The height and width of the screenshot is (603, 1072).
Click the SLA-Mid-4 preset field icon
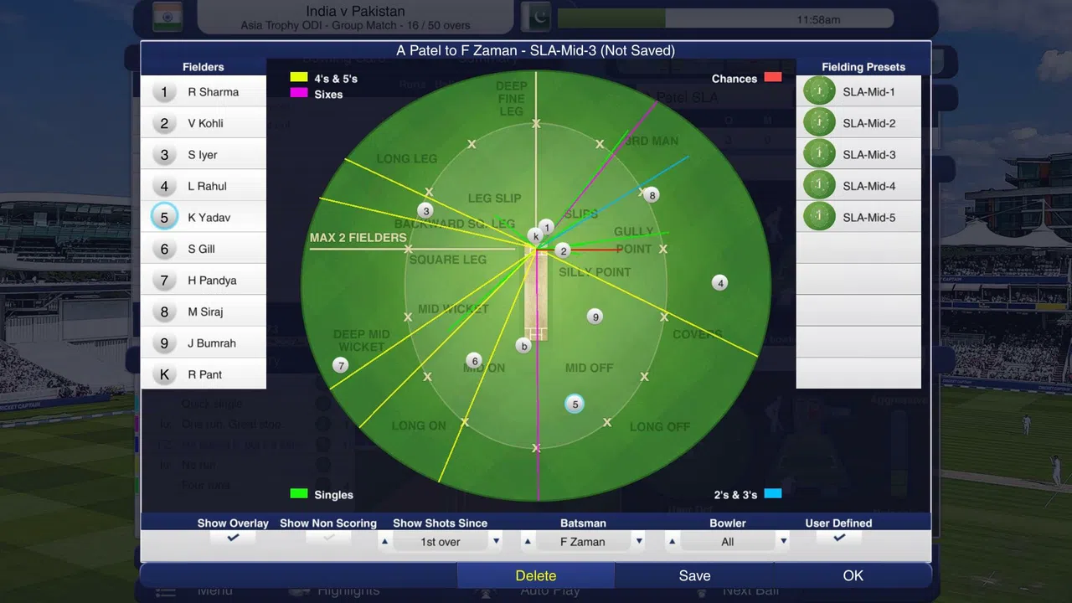[819, 186]
